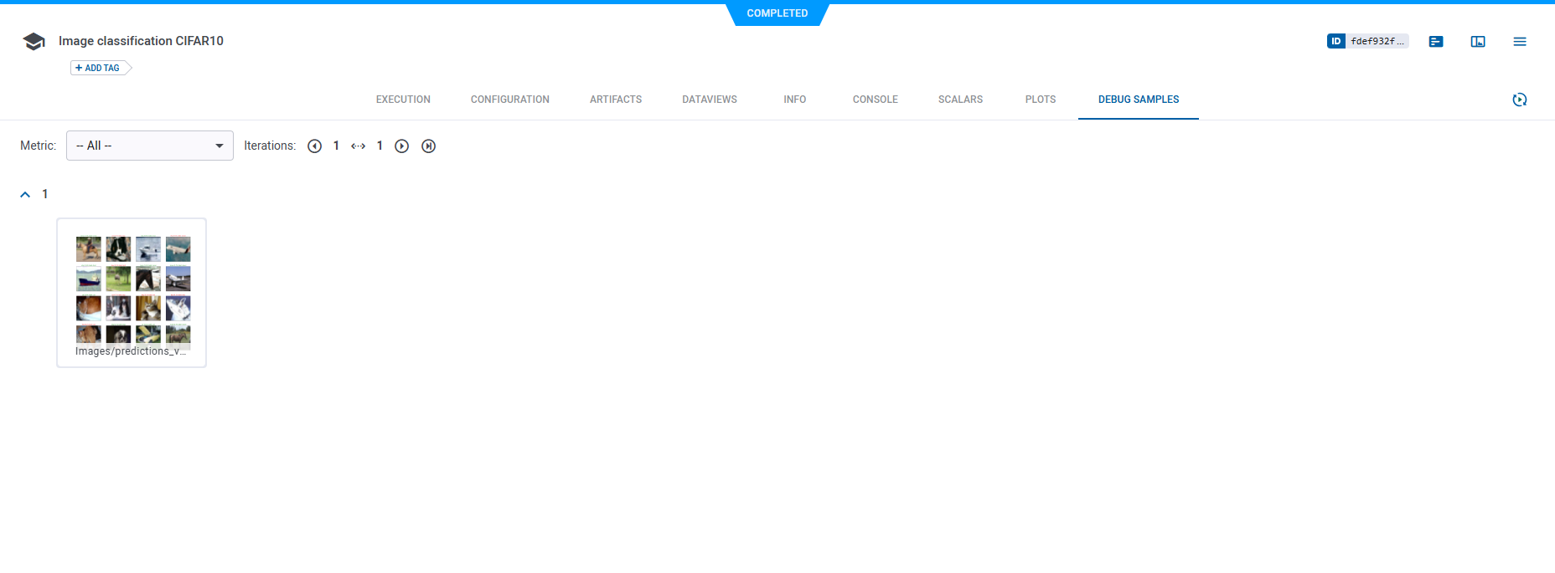Click the ID badge icon
The image size is (1555, 573).
tap(1335, 41)
